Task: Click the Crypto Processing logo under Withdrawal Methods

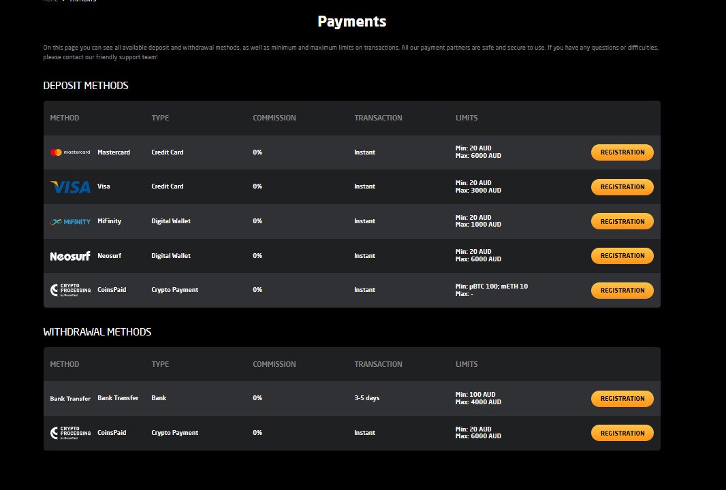Action: [70, 433]
